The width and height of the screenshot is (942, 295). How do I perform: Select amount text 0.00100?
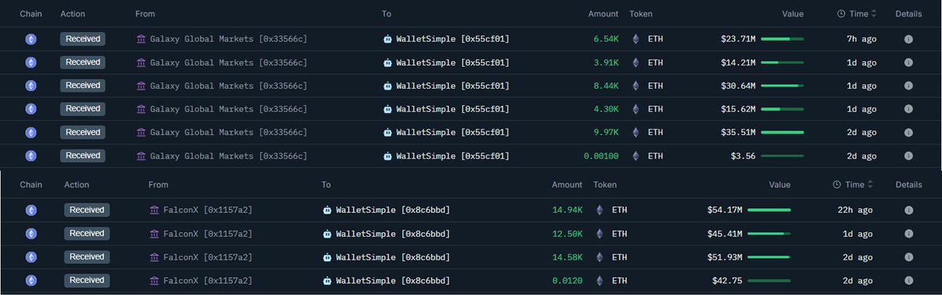point(601,156)
